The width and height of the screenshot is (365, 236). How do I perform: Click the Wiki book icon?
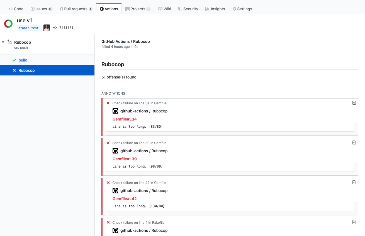(160, 9)
